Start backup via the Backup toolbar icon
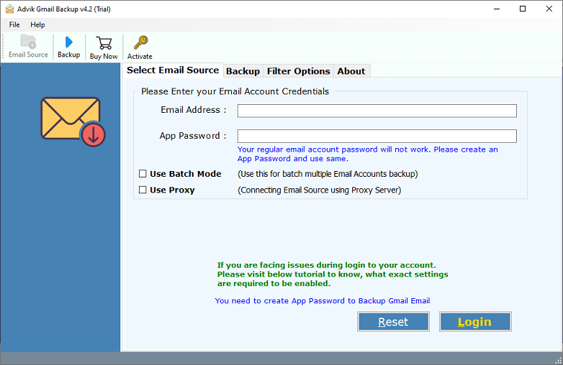 tap(68, 47)
